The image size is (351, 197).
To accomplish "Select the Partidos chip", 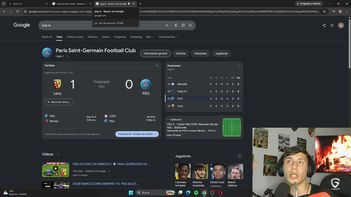I will click(181, 54).
